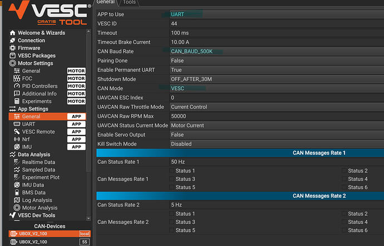
Task: Click Data Analysis chart icon
Action: [x=12, y=154]
